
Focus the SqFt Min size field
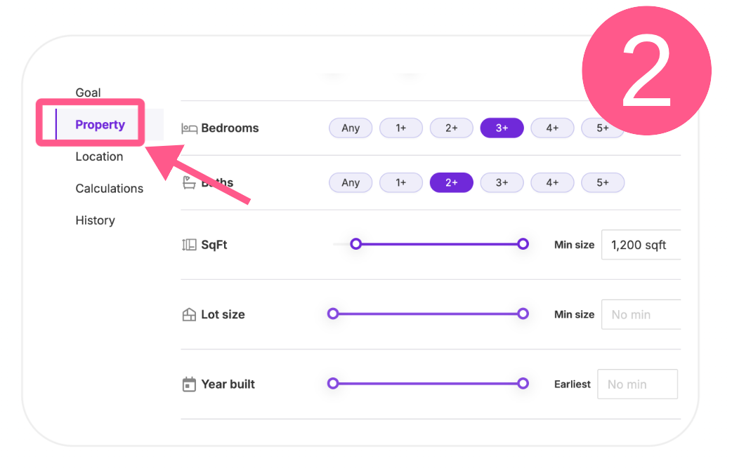(x=641, y=245)
